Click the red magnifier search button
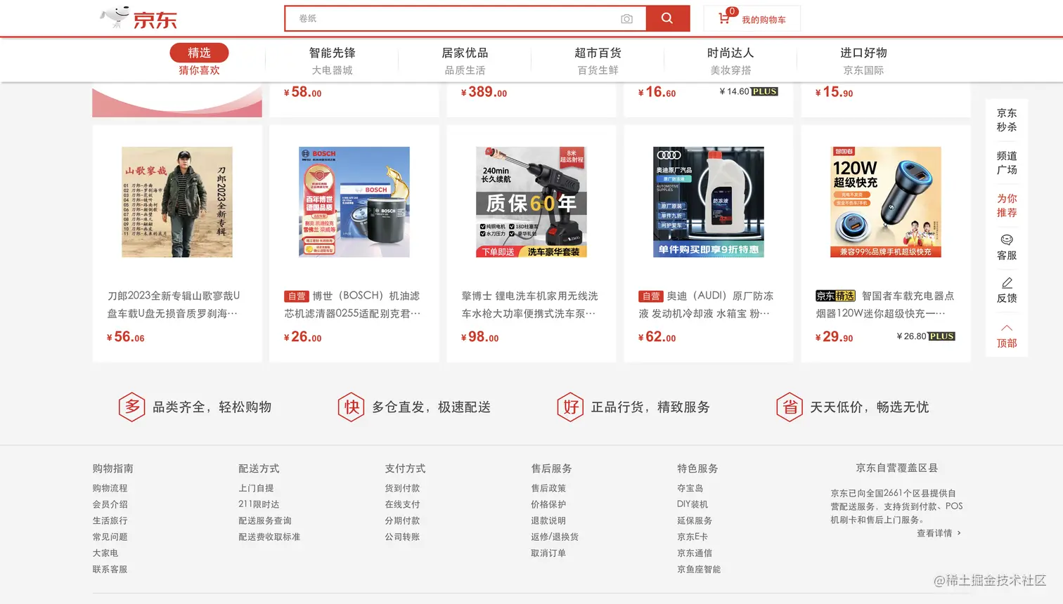The width and height of the screenshot is (1063, 604). click(667, 18)
